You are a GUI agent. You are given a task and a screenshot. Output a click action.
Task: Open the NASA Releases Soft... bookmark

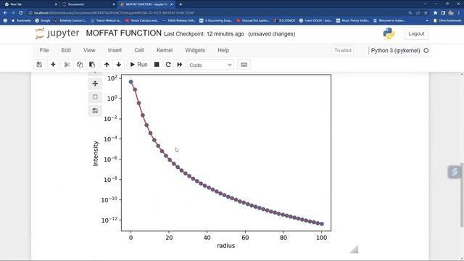point(179,21)
